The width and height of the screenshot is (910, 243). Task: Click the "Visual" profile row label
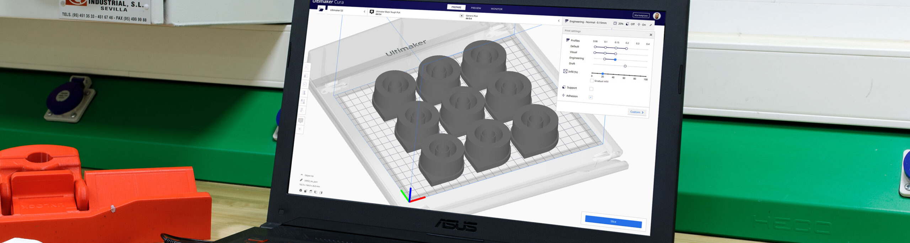[x=573, y=52]
